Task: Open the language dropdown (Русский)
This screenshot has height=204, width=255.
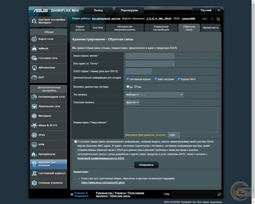Action: pos(207,10)
